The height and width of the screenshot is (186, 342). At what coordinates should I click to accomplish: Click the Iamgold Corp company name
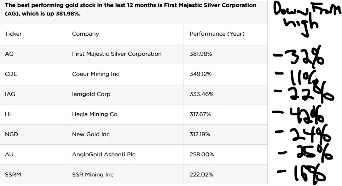(x=91, y=94)
